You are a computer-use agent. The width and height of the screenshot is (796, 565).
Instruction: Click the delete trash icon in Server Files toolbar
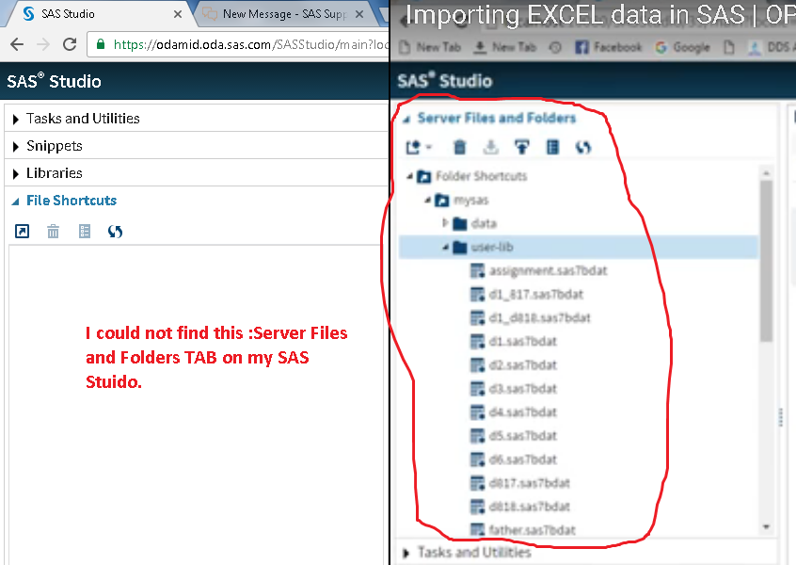tap(459, 147)
